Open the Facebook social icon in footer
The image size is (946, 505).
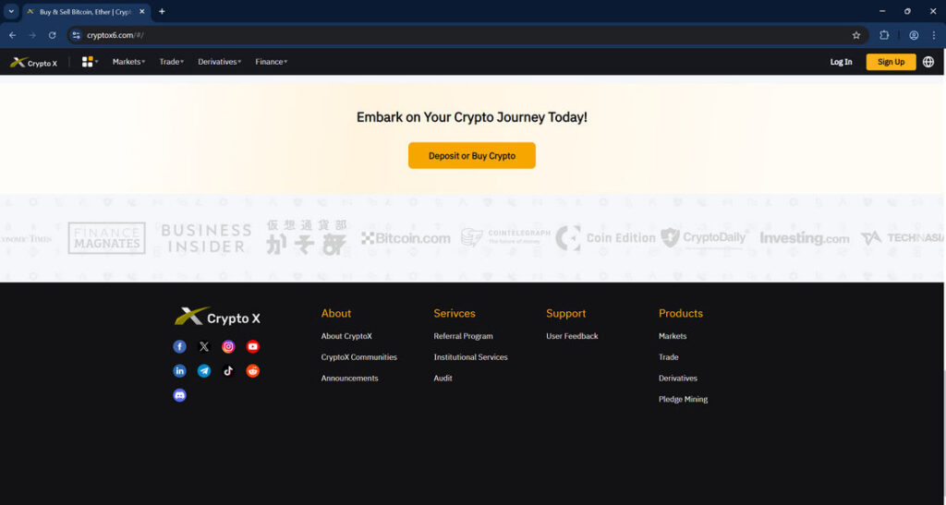click(x=180, y=346)
